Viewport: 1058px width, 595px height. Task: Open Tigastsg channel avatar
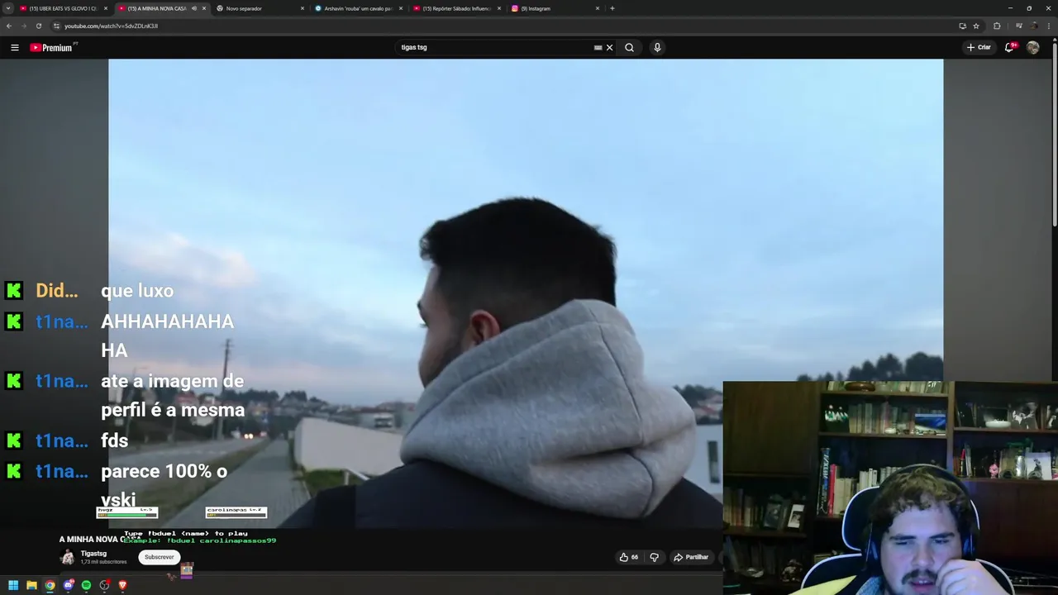[x=67, y=557]
